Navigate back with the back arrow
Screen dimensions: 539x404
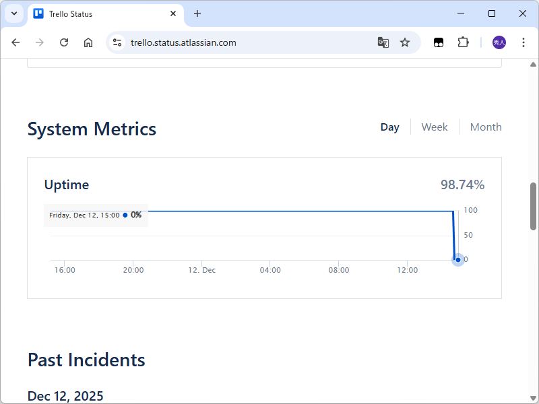[x=15, y=42]
